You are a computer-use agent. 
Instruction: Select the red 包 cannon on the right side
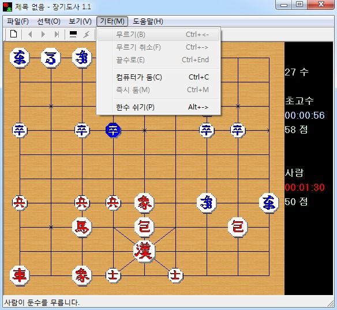[x=238, y=227]
